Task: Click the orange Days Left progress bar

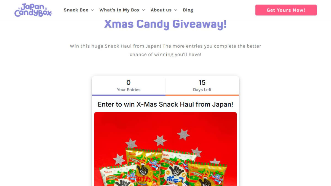Action: pos(202,95)
